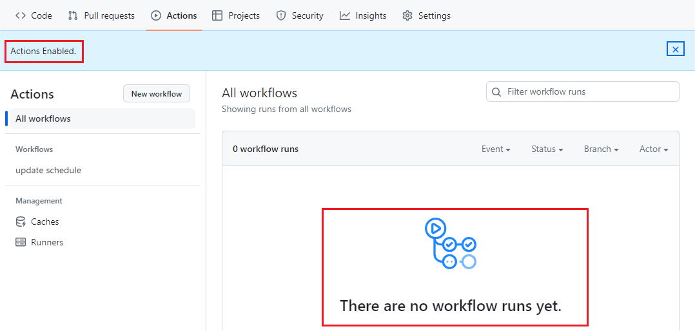Click the magnifier icon in filter box
The width and height of the screenshot is (695, 331).
496,92
